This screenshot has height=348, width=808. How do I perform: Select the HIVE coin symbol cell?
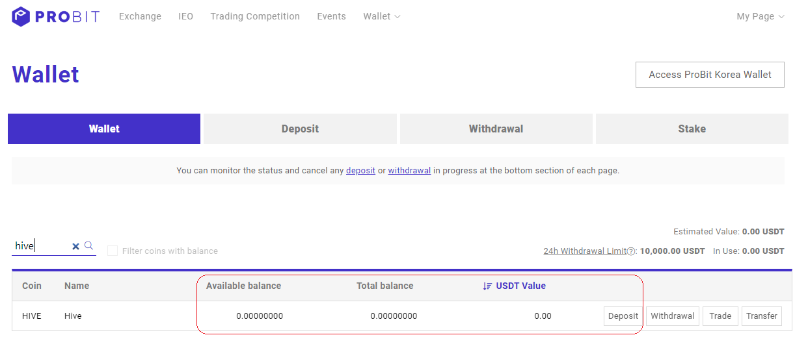coord(32,316)
